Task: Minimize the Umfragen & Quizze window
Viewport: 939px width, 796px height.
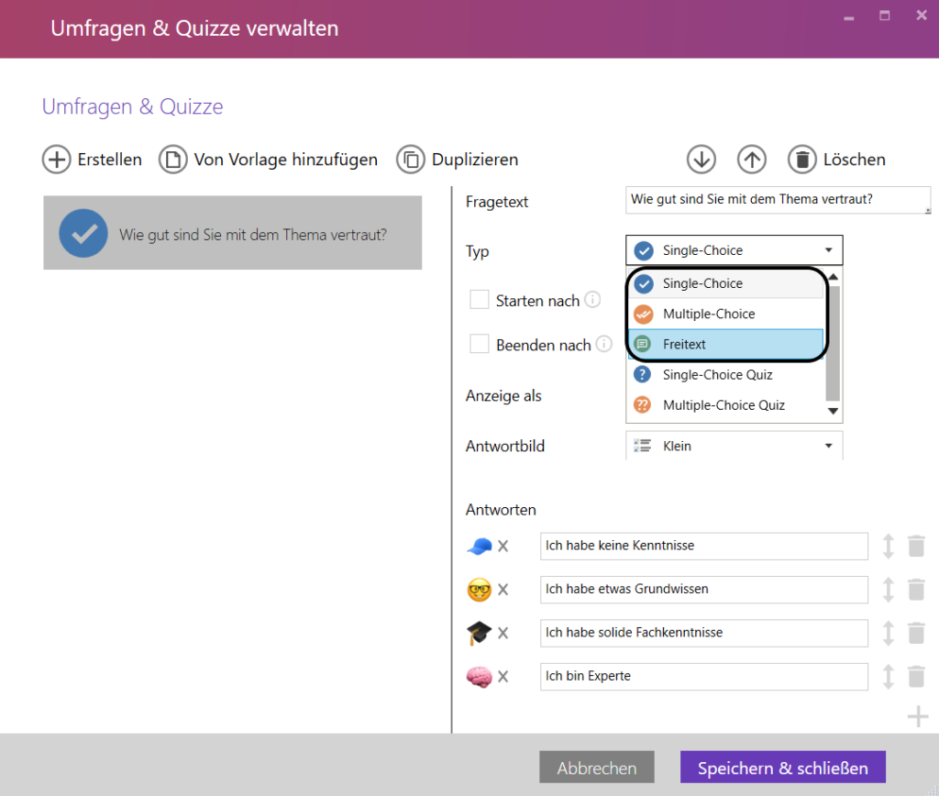Action: 848,17
